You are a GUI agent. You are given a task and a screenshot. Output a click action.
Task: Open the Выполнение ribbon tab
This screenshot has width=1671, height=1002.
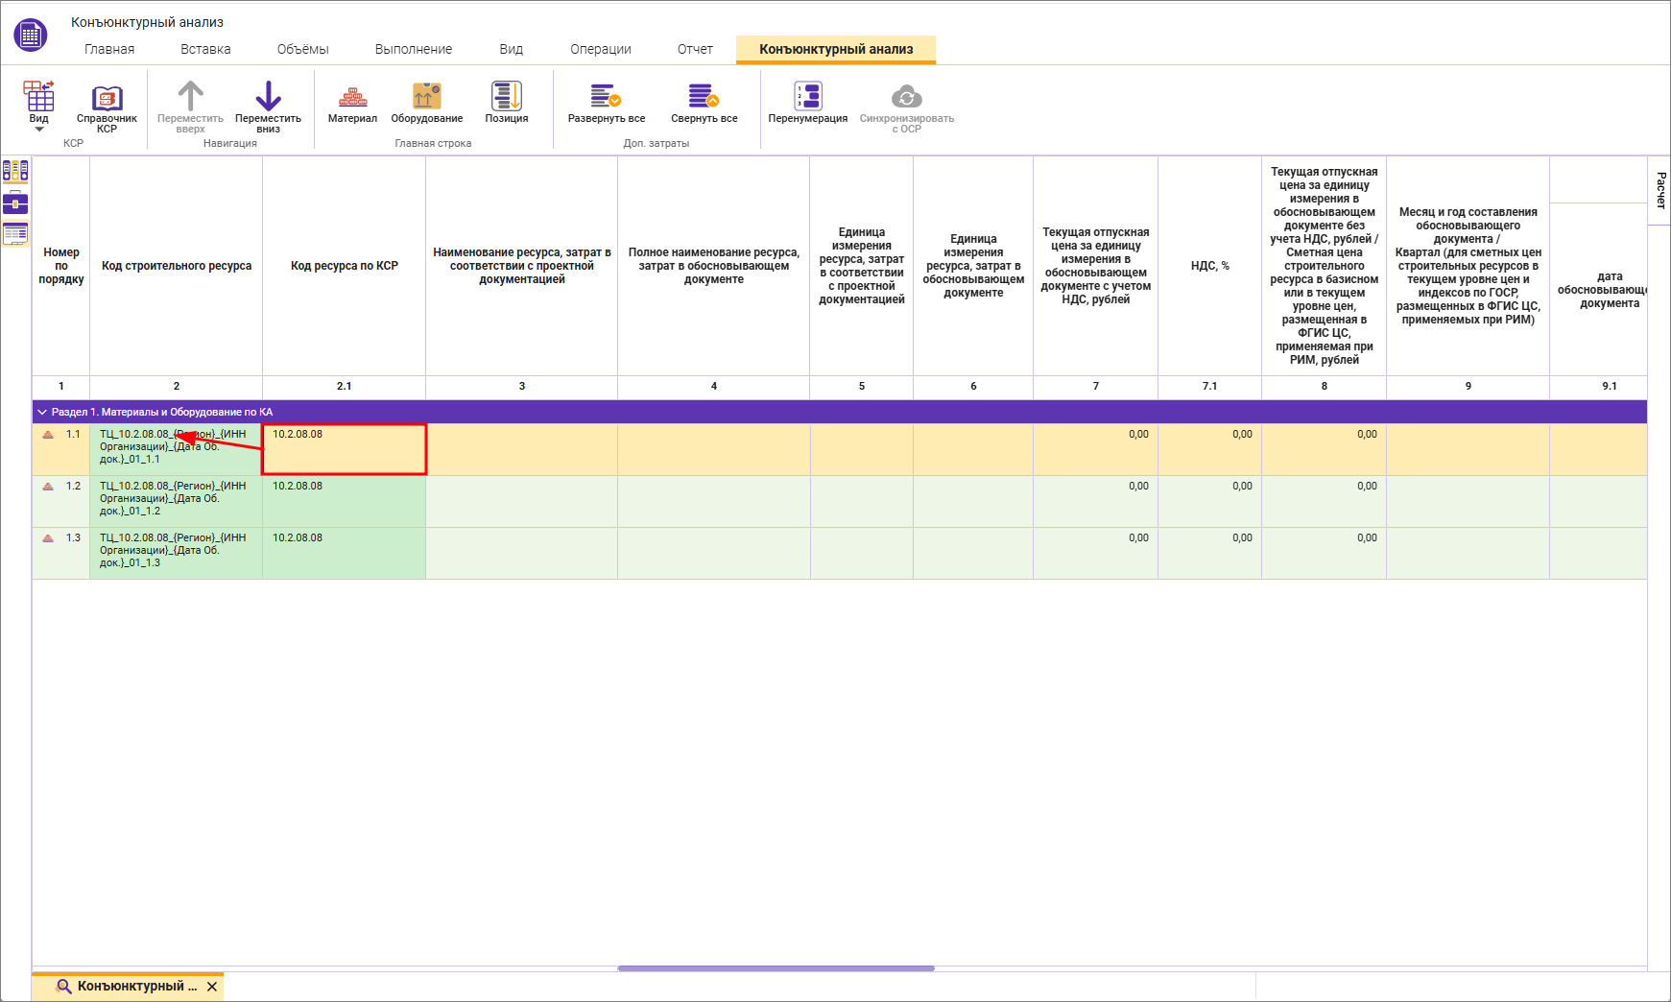point(413,49)
